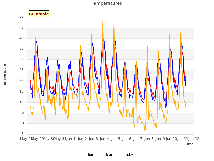Image resolution: width=214 pixels, height=161 pixels.
Task: Click the blue Tsurf legend marker
Action: pyautogui.click(x=100, y=155)
